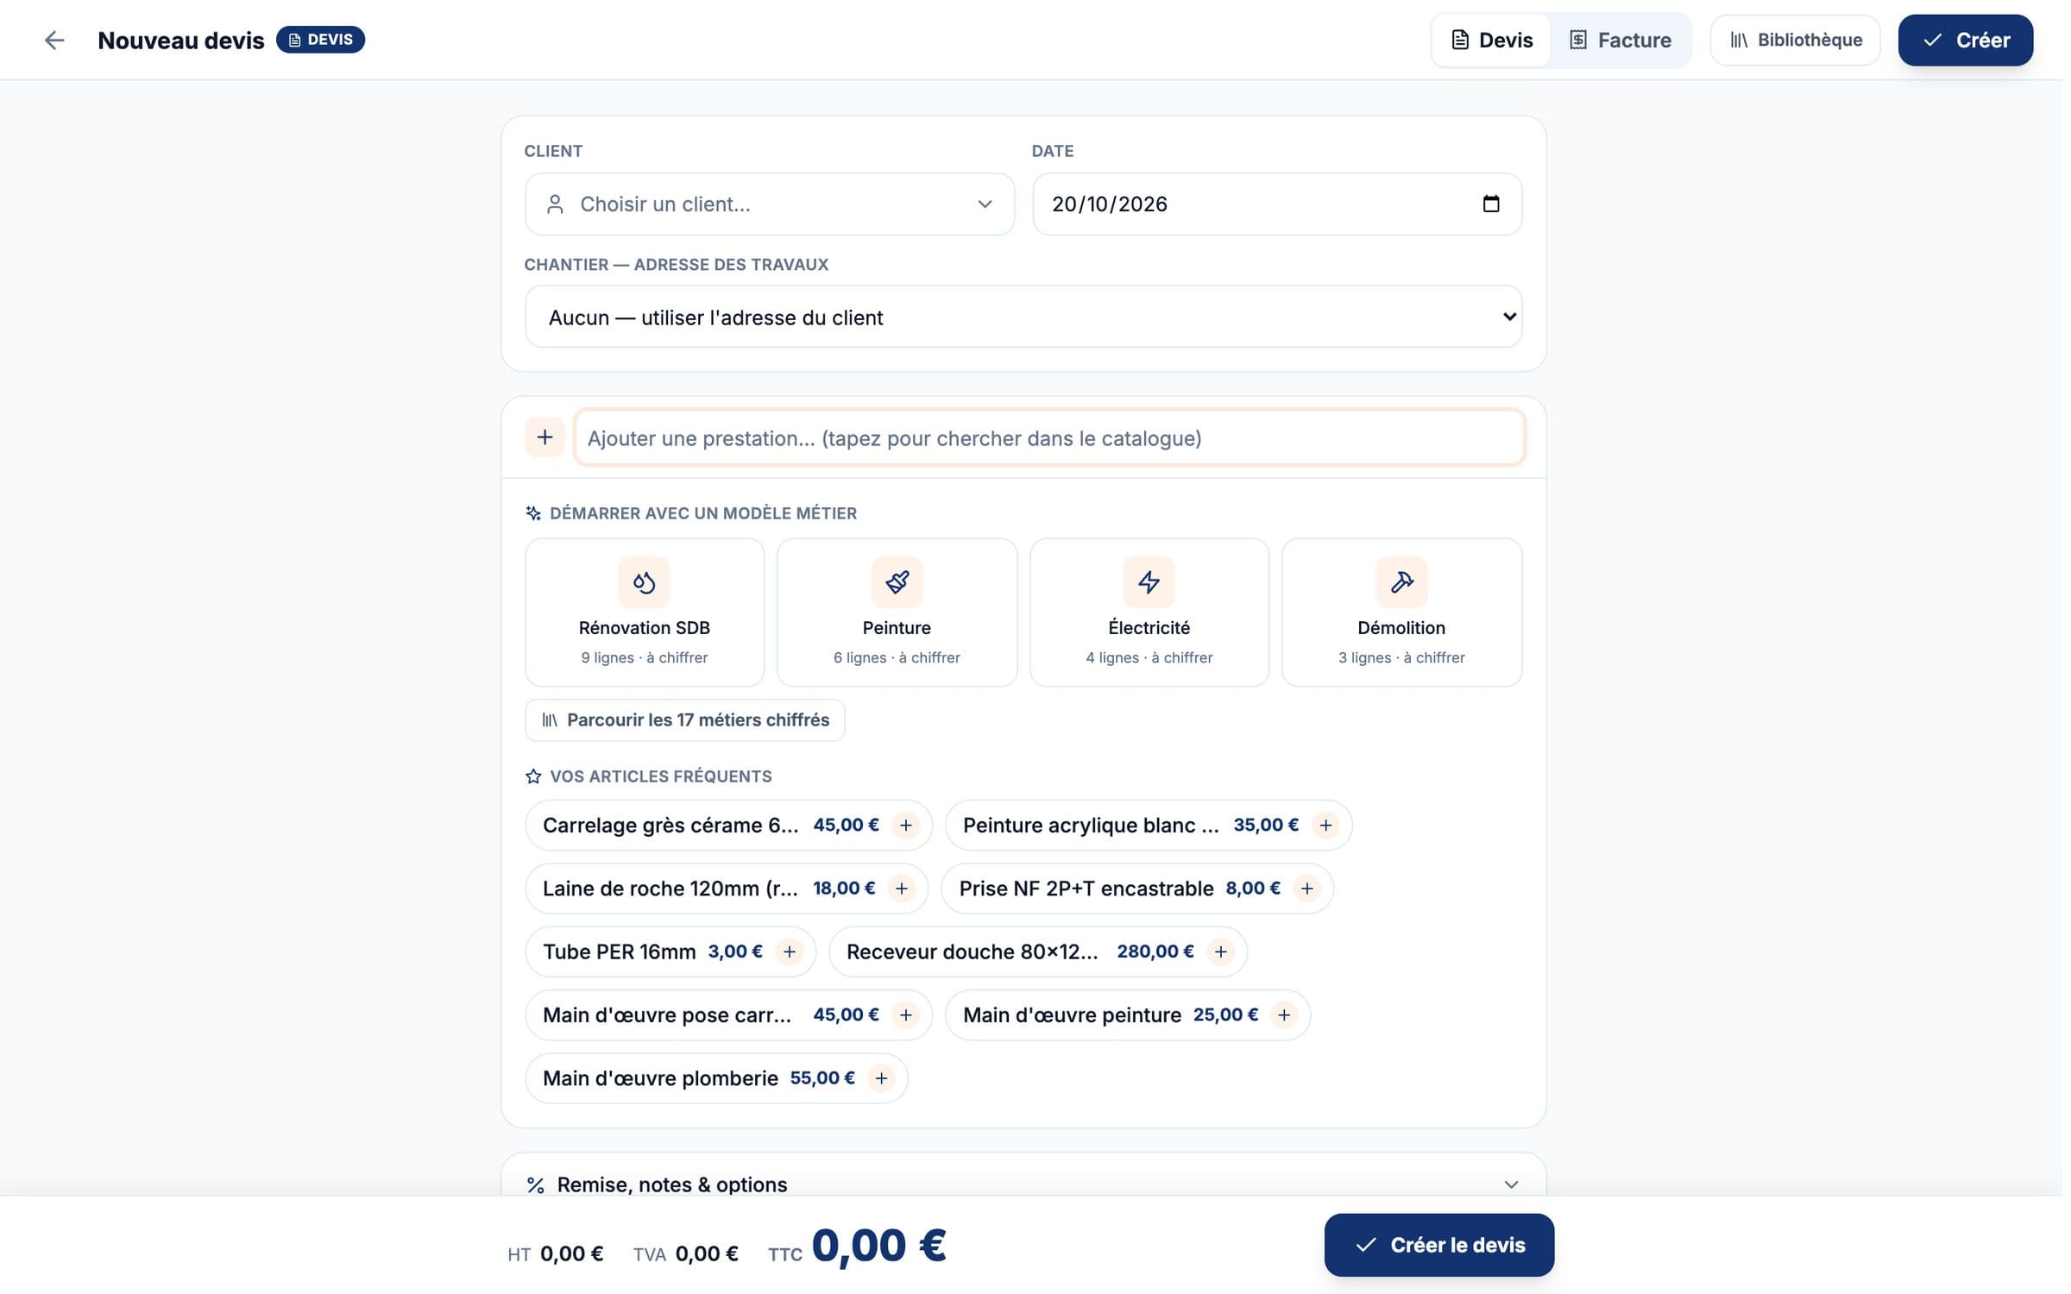Select the Démolition template card
Viewport: 2071px width, 1294px height.
pos(1401,612)
